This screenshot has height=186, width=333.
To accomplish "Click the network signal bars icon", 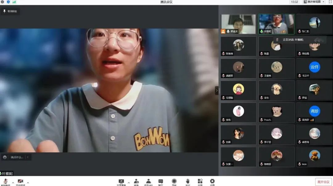I will (x=14, y=2).
